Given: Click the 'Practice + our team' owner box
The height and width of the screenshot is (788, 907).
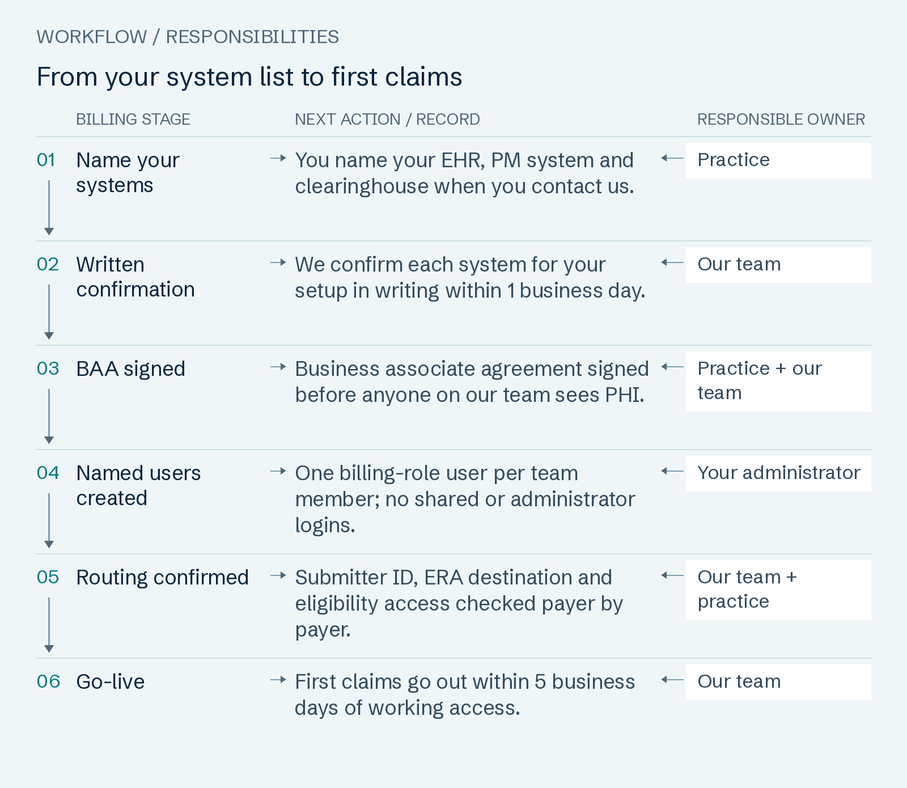Looking at the screenshot, I should [x=778, y=382].
